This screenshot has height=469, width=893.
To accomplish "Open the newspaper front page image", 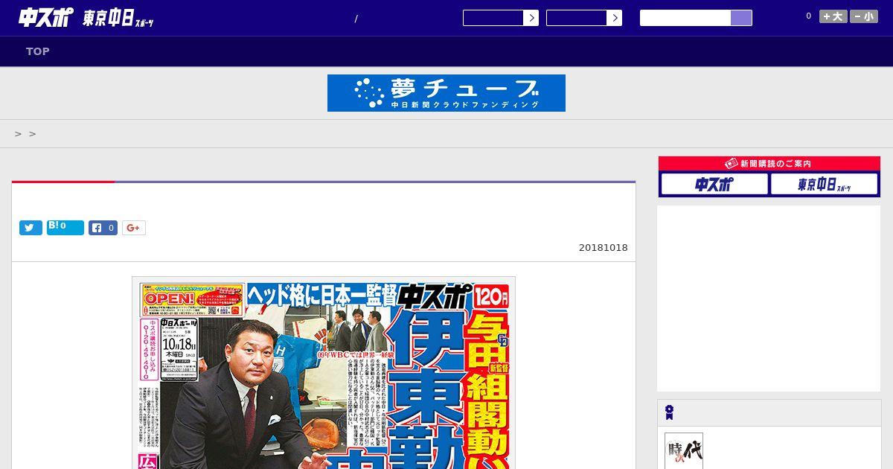I will click(324, 373).
